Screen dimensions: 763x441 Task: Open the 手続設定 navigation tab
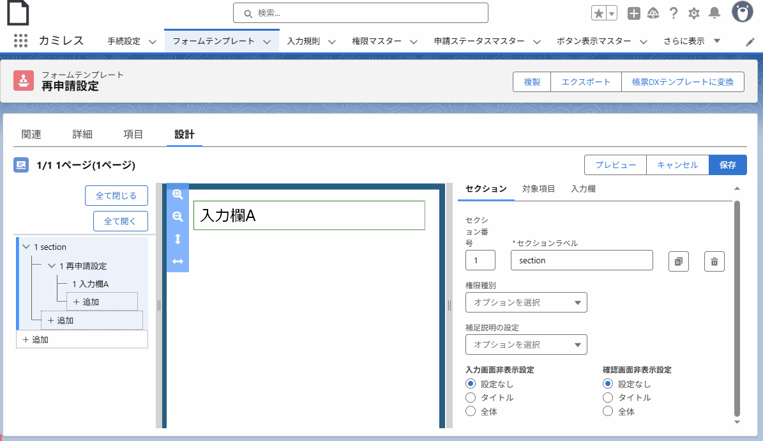124,42
